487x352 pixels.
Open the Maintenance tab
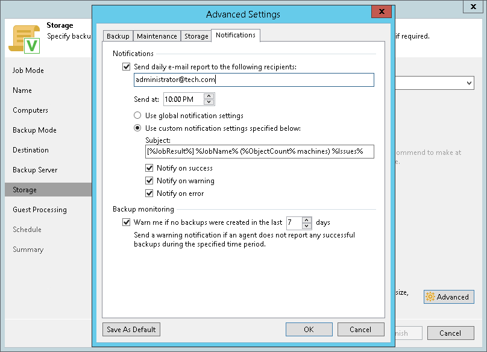[157, 36]
